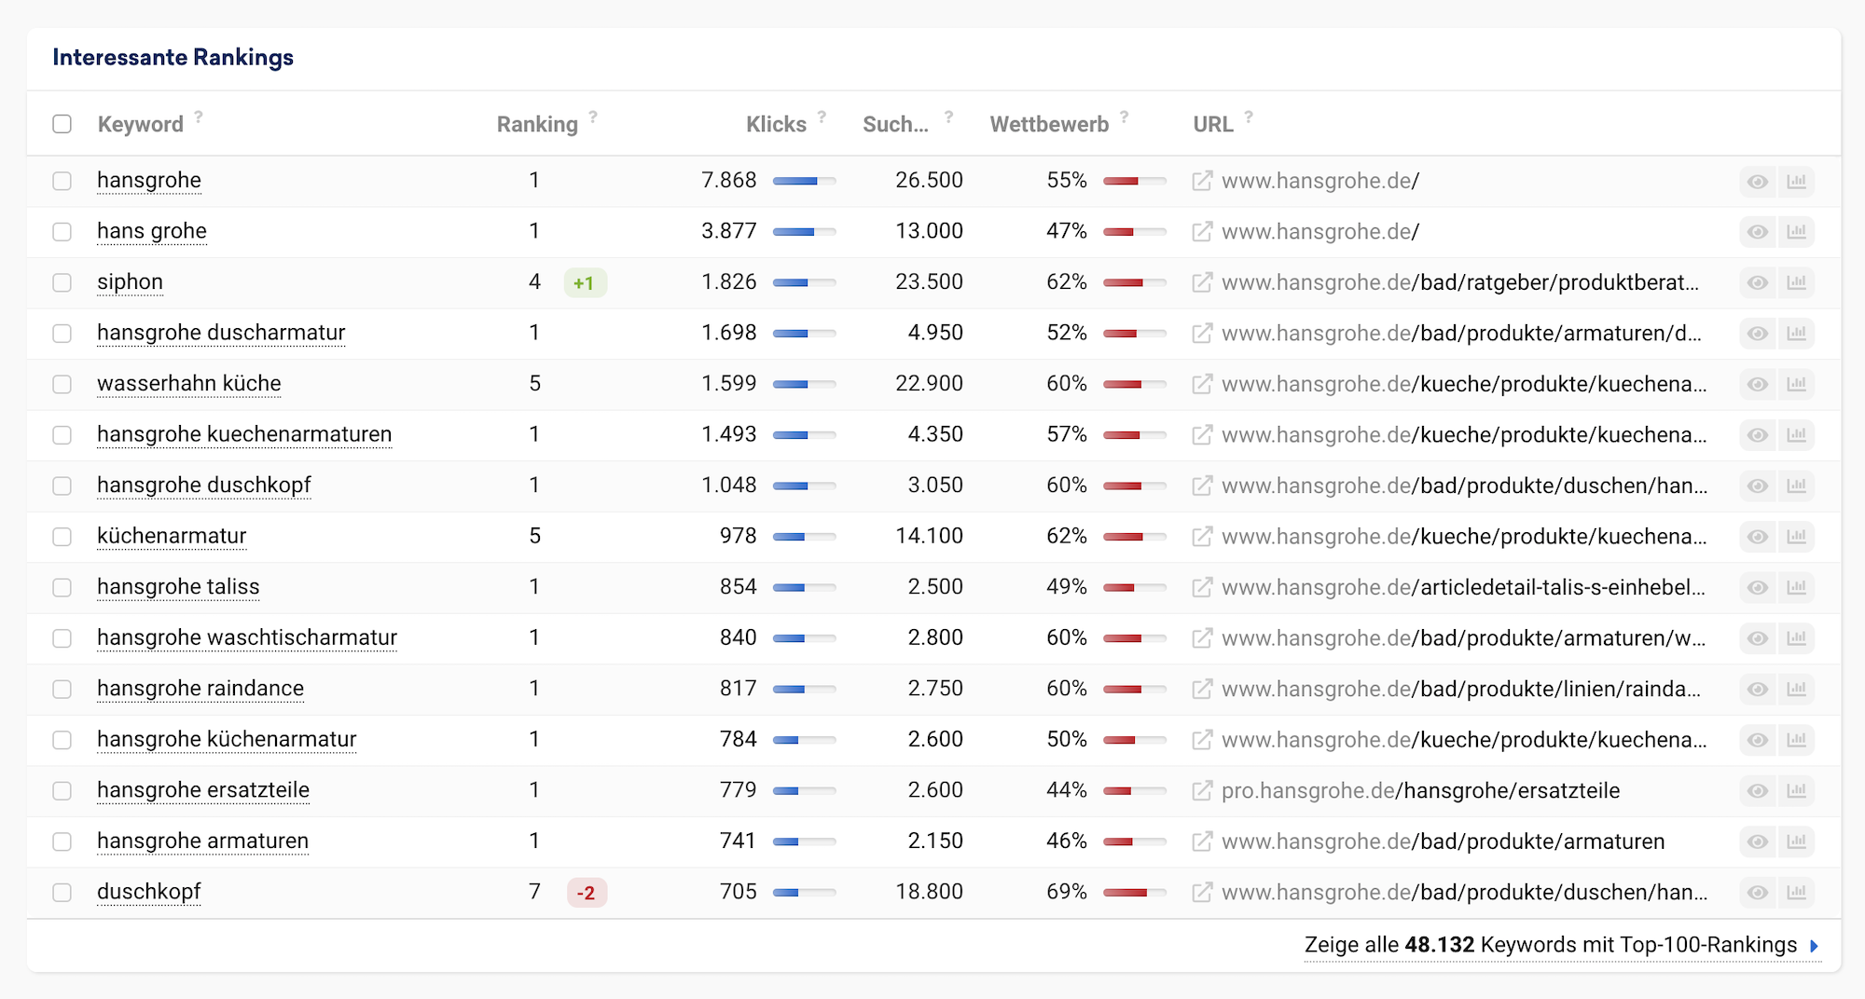1865x999 pixels.
Task: Click the Interessante Rankings heading
Action: click(x=173, y=57)
